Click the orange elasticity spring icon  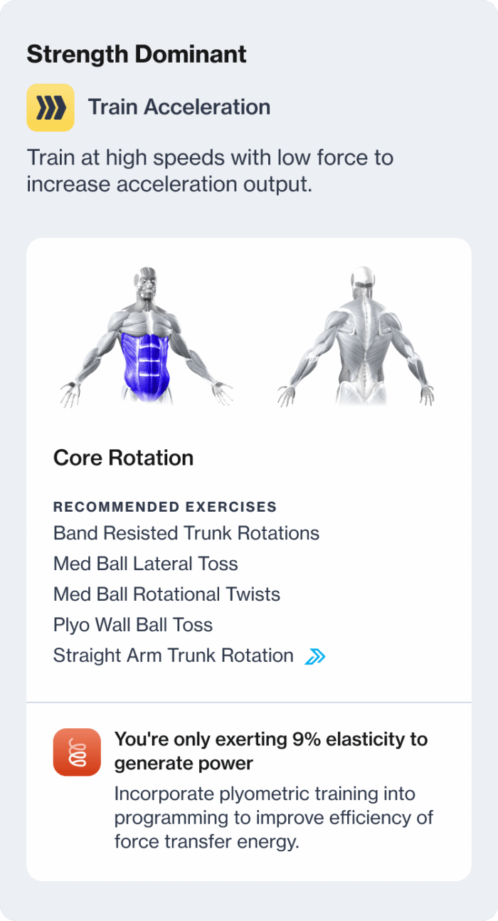click(x=77, y=752)
